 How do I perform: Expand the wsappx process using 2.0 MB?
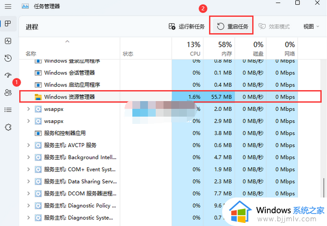tap(29, 109)
